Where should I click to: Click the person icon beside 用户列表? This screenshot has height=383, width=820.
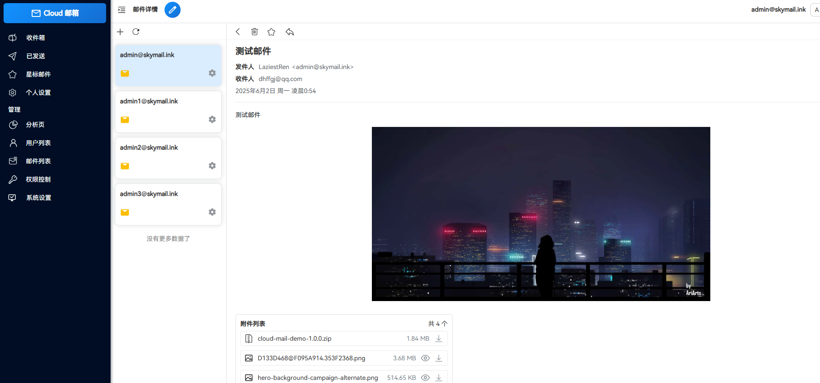[13, 143]
